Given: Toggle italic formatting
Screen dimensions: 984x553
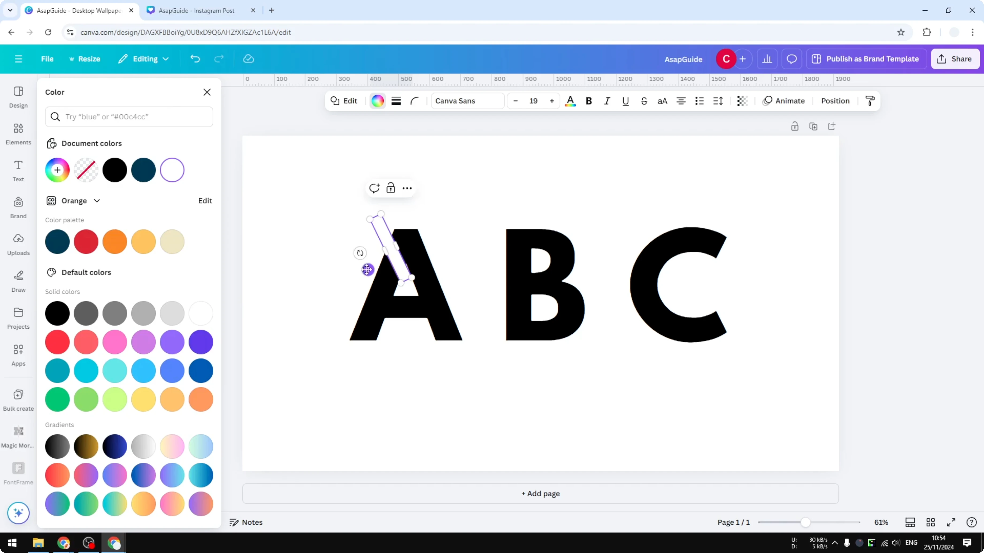Looking at the screenshot, I should coord(607,101).
